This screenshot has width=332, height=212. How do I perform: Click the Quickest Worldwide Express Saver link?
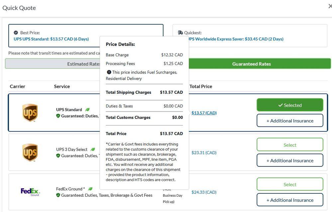236,39
